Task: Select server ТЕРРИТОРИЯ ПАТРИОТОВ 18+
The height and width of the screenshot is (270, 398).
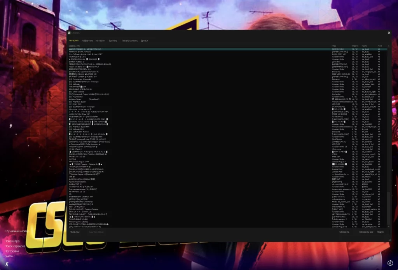Action: 228,64
